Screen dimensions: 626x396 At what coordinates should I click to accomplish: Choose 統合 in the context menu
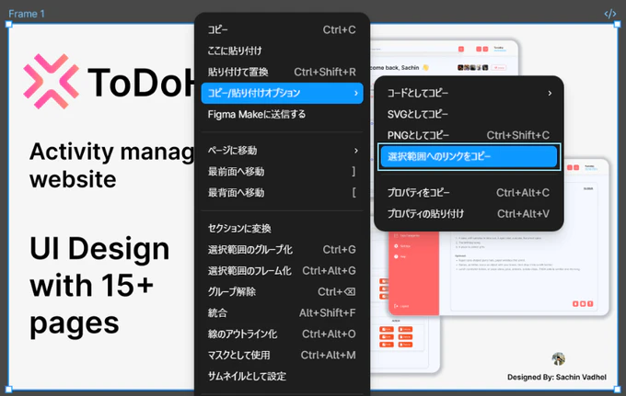click(282, 313)
